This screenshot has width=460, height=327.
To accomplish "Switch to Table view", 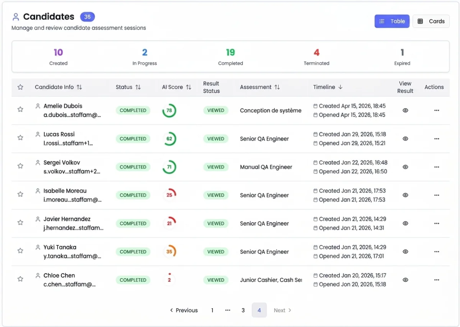I will [x=392, y=21].
